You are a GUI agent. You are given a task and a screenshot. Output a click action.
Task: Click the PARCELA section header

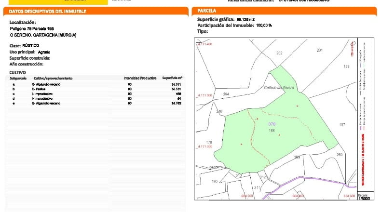[206, 11]
